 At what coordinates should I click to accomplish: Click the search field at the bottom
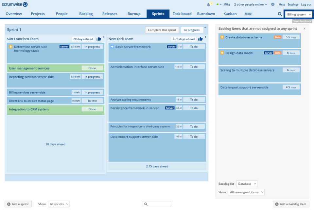(x=157, y=204)
